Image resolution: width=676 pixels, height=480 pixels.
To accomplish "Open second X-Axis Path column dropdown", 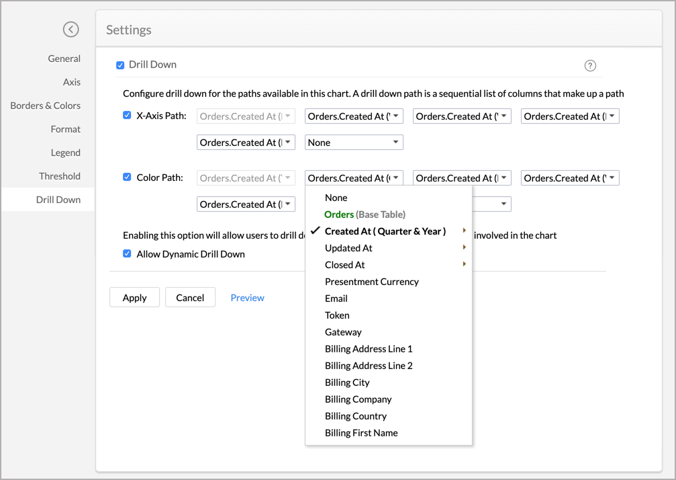I will pyautogui.click(x=354, y=116).
